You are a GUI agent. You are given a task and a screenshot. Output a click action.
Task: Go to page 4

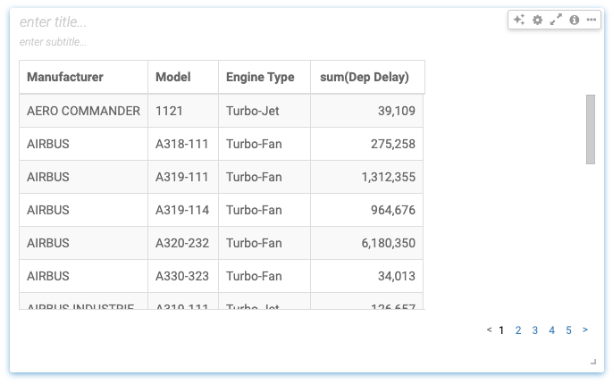(x=551, y=330)
